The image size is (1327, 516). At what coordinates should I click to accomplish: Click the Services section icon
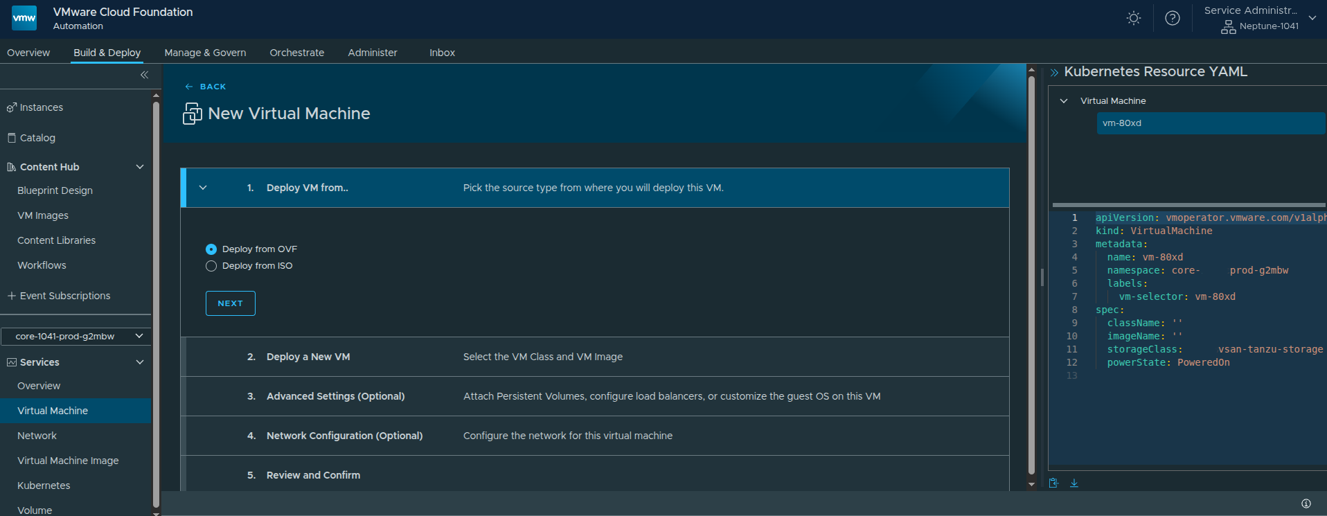click(11, 362)
